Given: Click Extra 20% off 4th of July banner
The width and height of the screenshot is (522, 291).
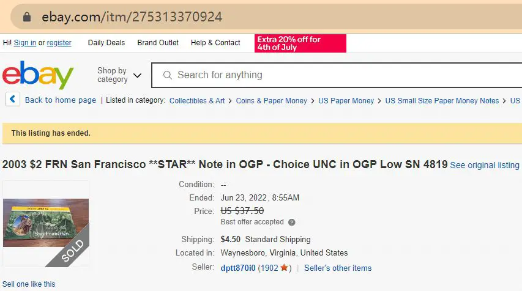Looking at the screenshot, I should click(300, 43).
